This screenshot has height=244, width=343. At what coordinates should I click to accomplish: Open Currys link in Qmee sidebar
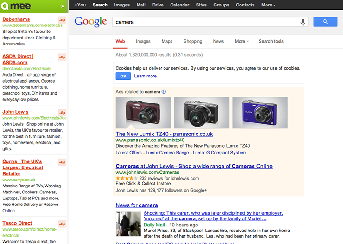coord(23,167)
